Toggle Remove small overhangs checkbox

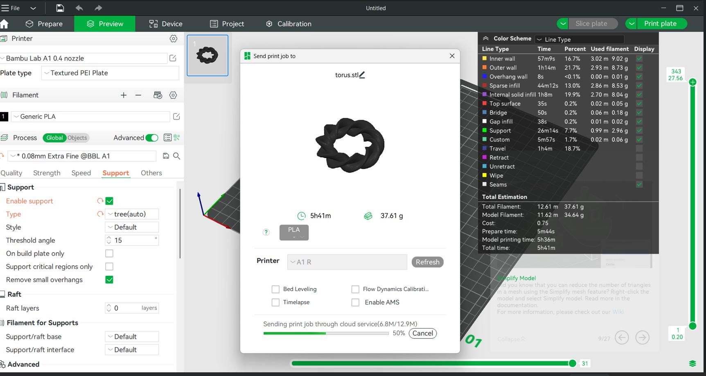[x=109, y=279]
